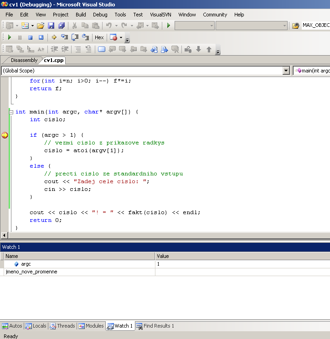Click Uncomment selected lines icon
The width and height of the screenshot is (330, 339).
point(88,50)
